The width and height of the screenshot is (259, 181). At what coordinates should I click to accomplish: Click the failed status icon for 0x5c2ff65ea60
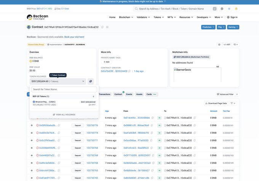click(x=37, y=140)
